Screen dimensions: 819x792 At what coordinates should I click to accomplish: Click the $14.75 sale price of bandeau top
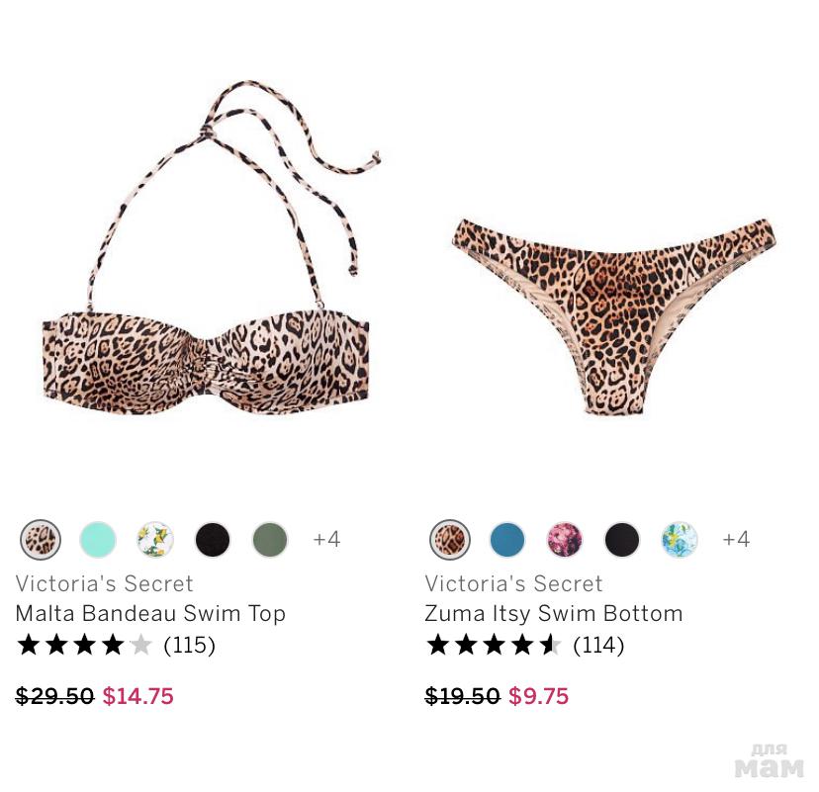pyautogui.click(x=137, y=696)
